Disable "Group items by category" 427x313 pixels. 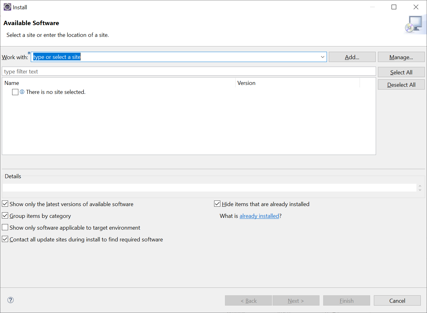[x=5, y=215]
